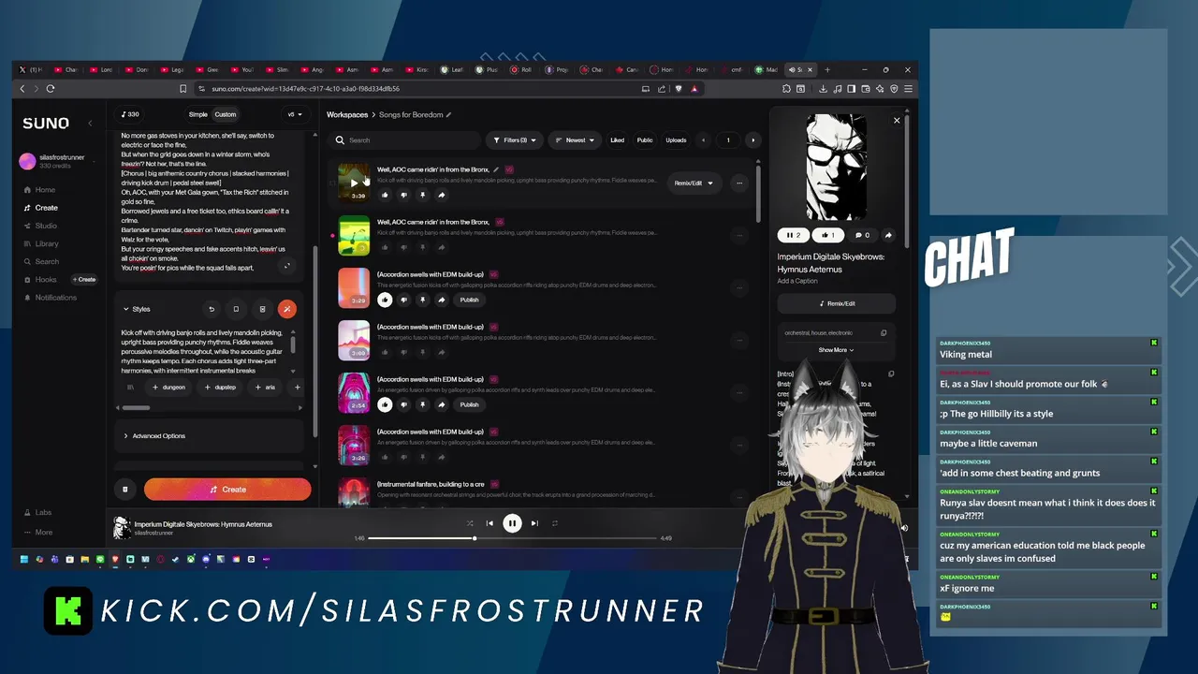Image resolution: width=1198 pixels, height=674 pixels.
Task: Add the dungeon style tag
Action: 169,387
